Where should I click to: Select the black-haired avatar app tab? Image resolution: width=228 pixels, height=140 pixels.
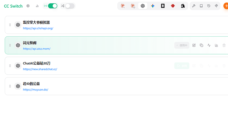pos(183,6)
